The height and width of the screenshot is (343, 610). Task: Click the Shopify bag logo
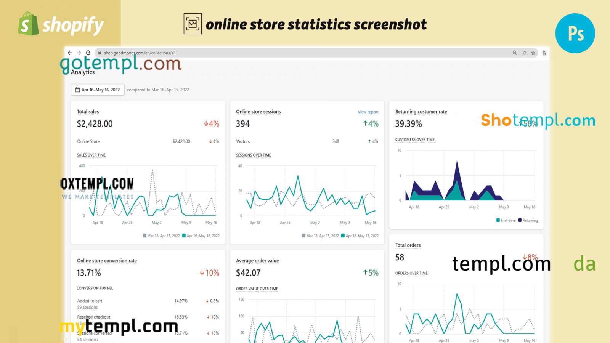(x=28, y=24)
